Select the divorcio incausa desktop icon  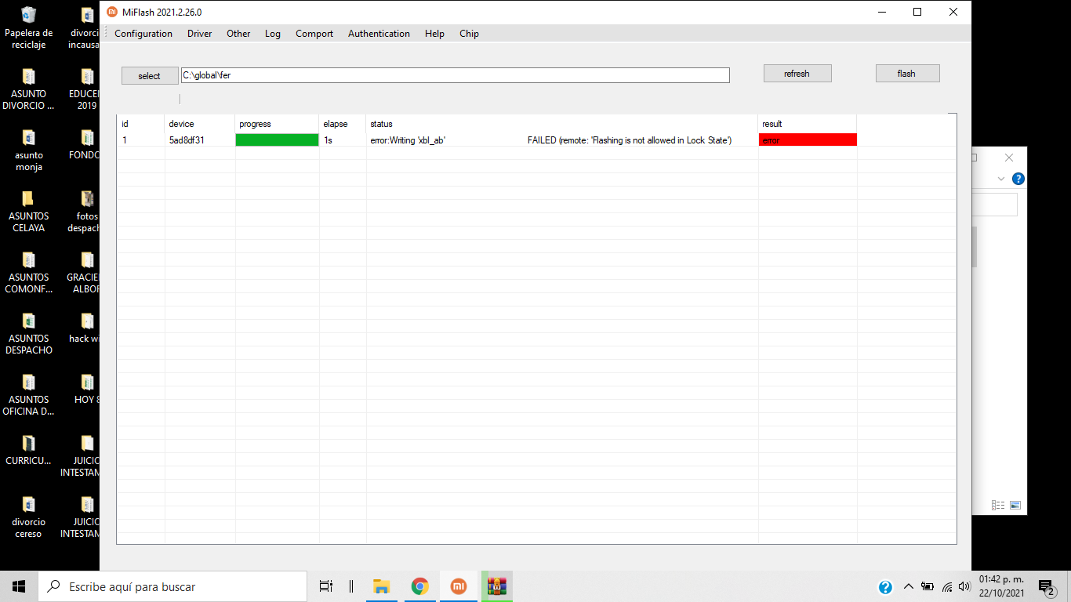[x=85, y=27]
